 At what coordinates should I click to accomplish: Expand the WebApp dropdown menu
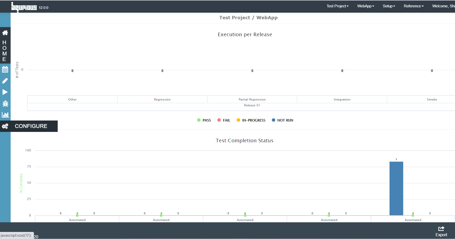pyautogui.click(x=365, y=6)
